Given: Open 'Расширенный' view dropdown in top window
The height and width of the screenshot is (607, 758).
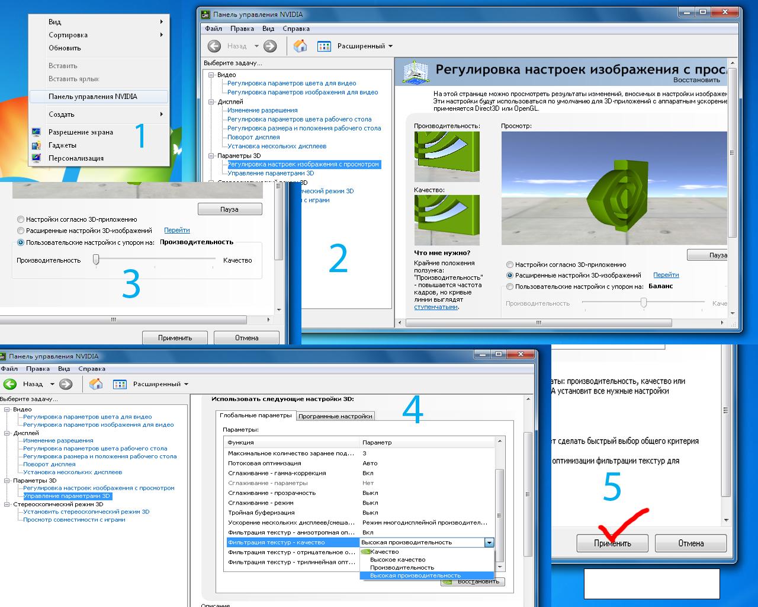Looking at the screenshot, I should (x=365, y=46).
